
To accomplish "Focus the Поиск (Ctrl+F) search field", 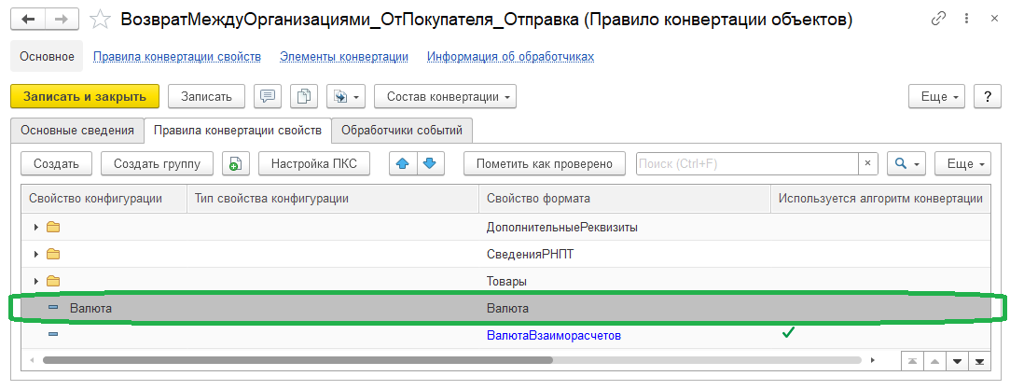I will point(747,163).
